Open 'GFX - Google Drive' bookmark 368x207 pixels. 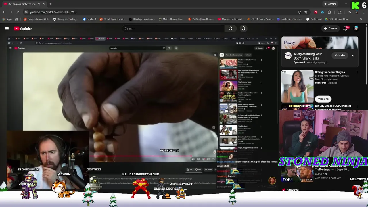point(336,19)
